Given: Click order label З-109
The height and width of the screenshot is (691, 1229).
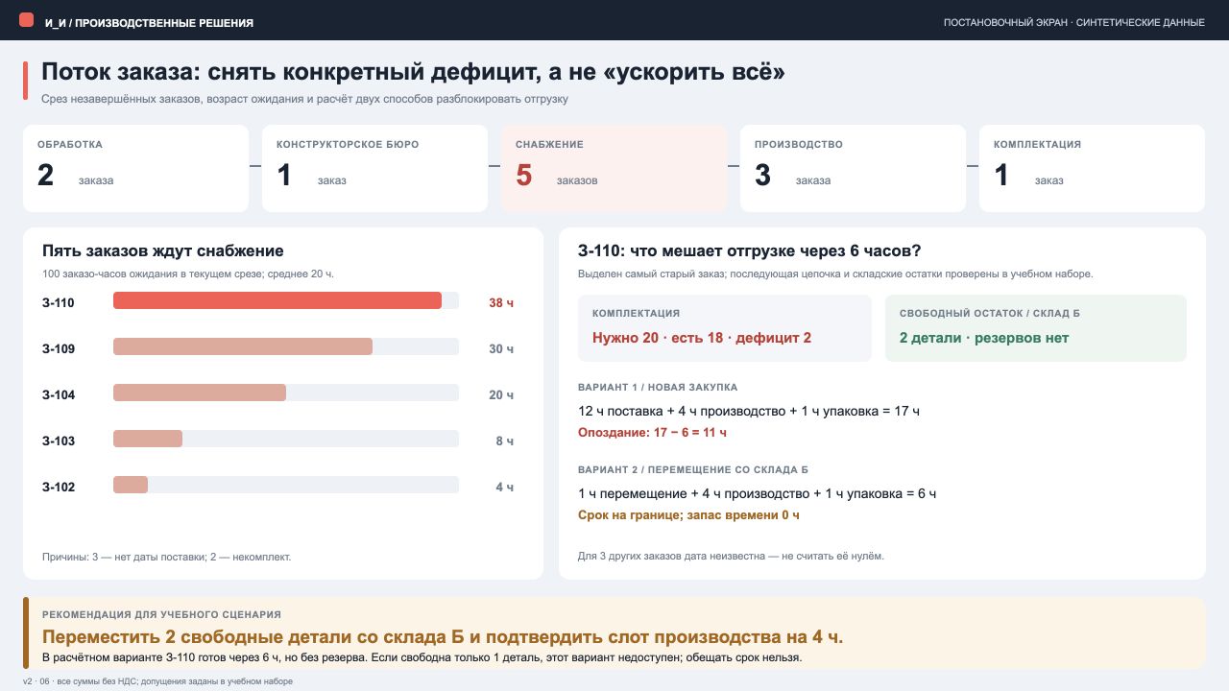Looking at the screenshot, I should pos(59,349).
